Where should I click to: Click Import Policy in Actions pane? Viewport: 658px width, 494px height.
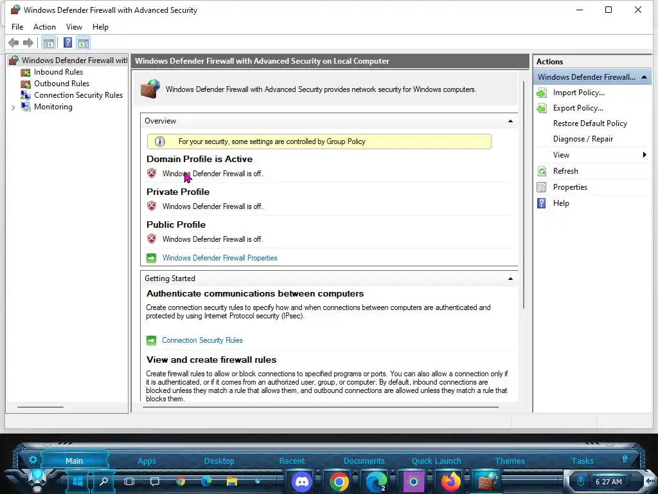coord(579,93)
